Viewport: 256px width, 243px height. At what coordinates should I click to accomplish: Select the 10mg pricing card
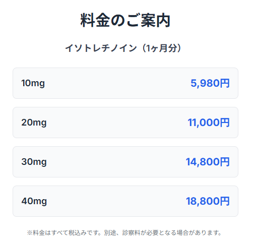click(x=125, y=83)
